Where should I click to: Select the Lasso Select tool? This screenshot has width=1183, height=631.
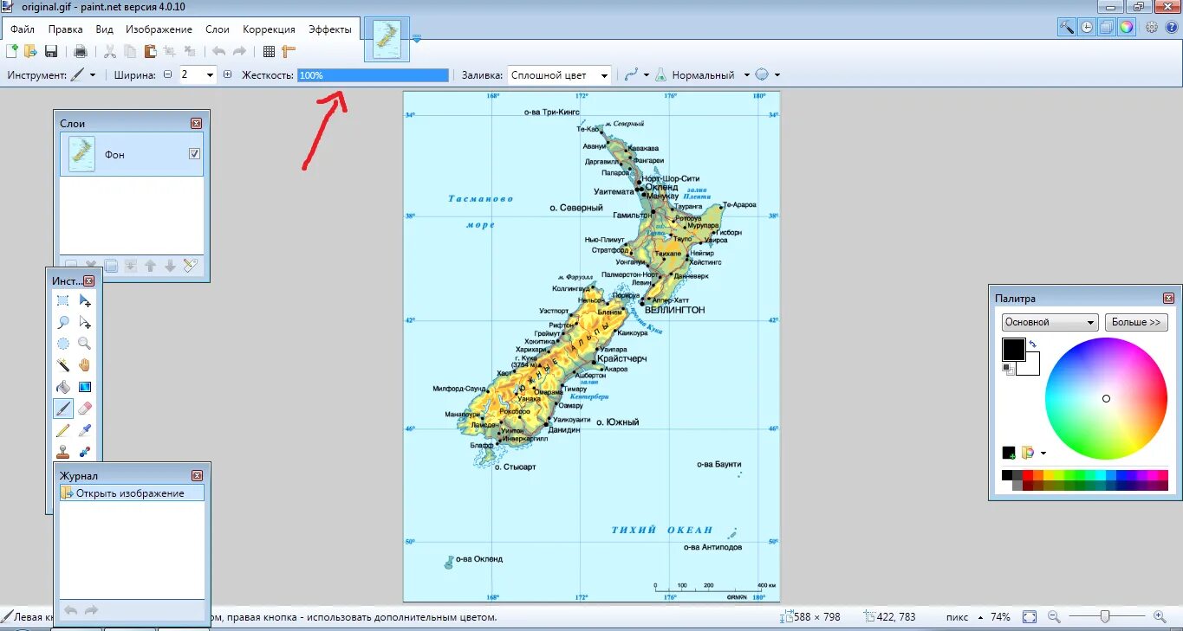[x=63, y=322]
